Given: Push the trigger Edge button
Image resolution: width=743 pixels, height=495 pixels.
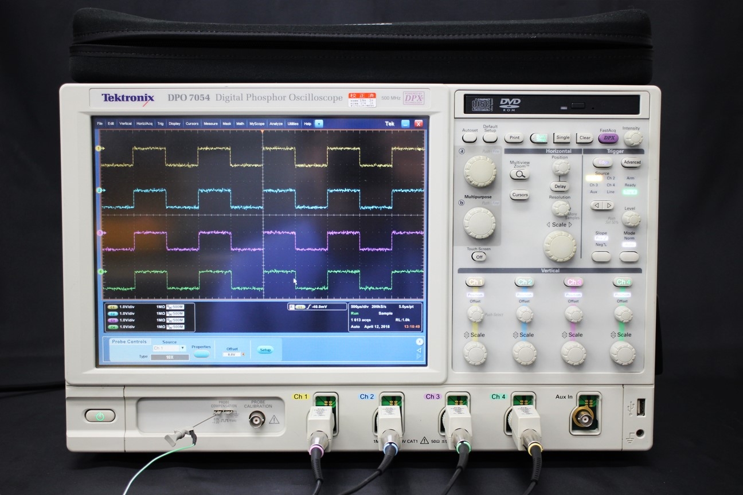Looking at the screenshot, I should [603, 162].
